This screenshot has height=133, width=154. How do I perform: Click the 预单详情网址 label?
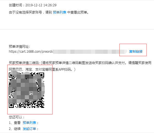pos(19,46)
